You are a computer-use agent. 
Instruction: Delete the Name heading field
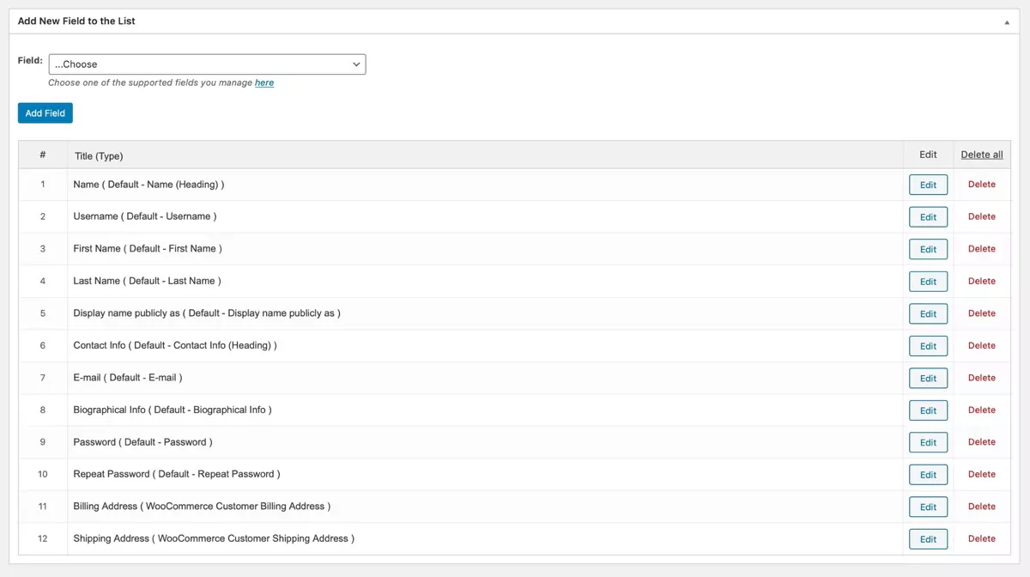coord(982,184)
